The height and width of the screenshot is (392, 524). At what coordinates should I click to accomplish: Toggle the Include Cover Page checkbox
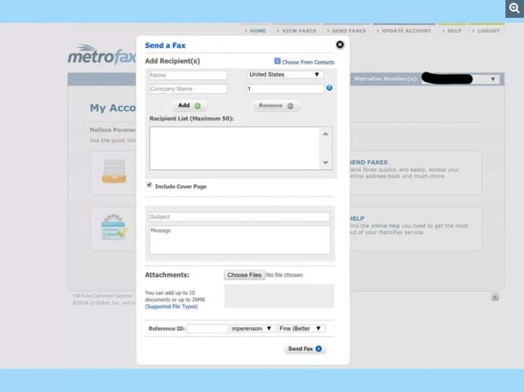tap(149, 185)
